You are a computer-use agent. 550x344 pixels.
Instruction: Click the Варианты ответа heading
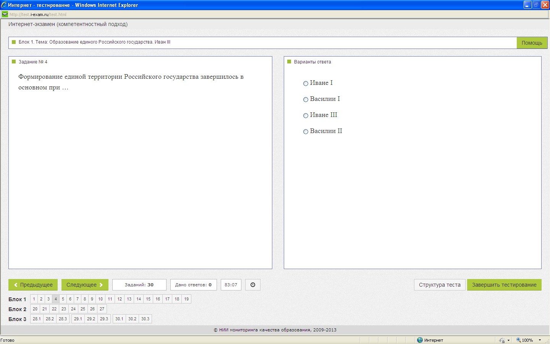(x=312, y=62)
